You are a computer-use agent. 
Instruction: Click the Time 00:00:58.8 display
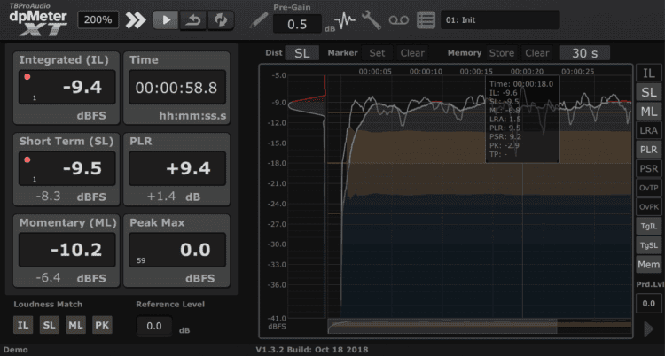click(176, 87)
